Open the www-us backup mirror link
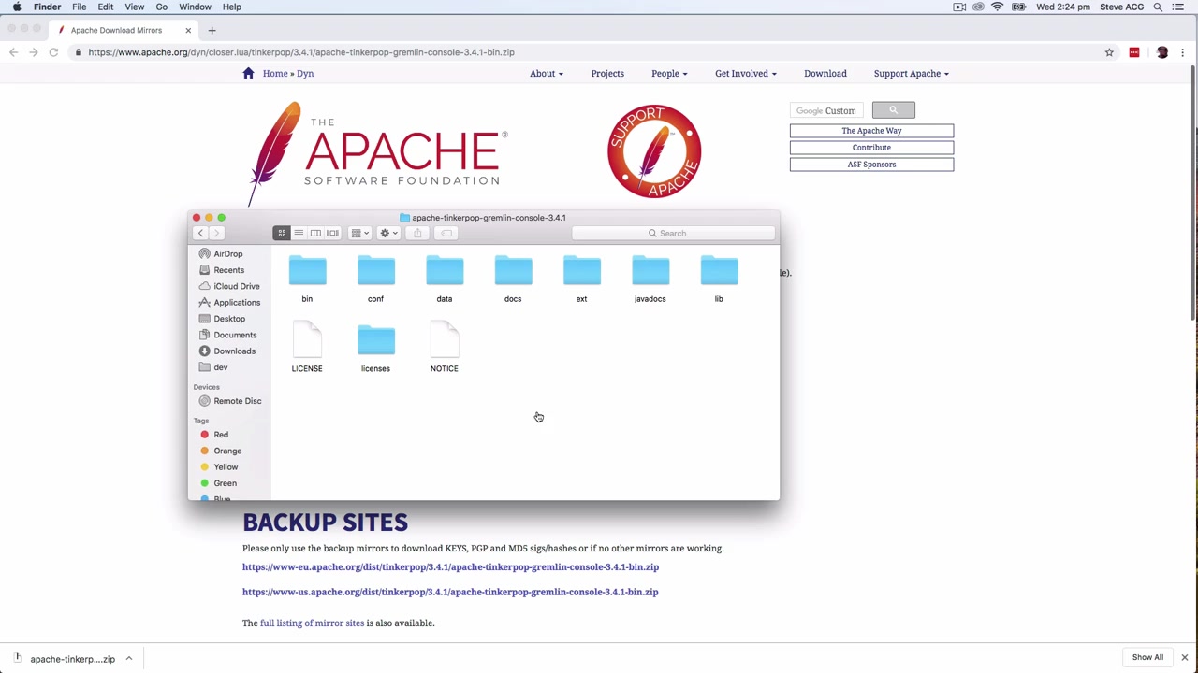Screen dimensions: 1198x673 pos(450,592)
